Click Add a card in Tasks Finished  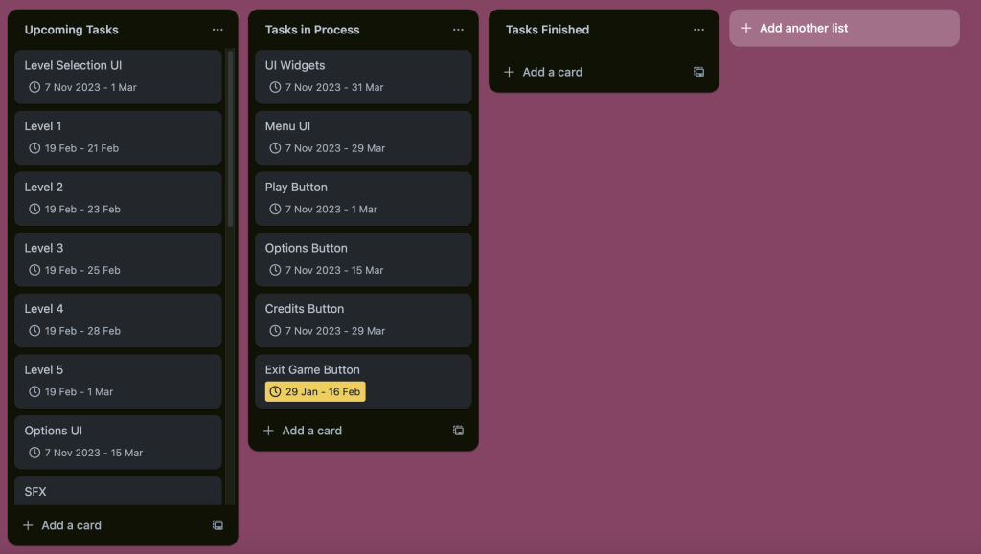pyautogui.click(x=552, y=72)
